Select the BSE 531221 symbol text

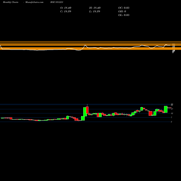click(x=57, y=2)
